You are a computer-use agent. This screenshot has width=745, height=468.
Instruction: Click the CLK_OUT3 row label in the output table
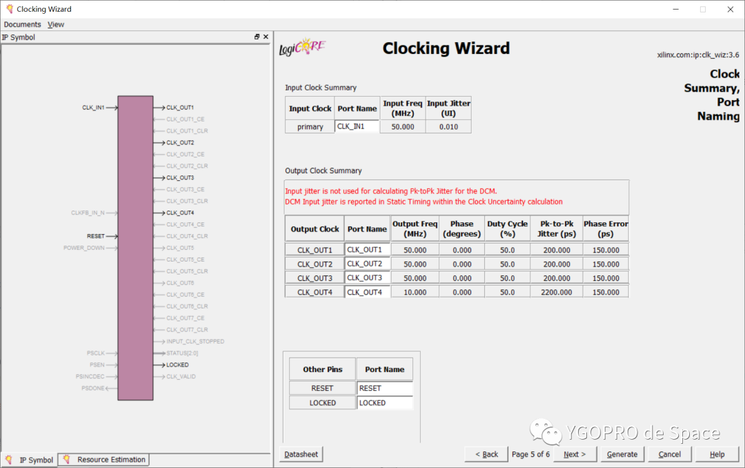(x=315, y=277)
